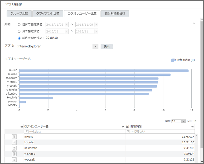Sort by 合計稼働時間 column header
Image resolution: width=204 pixels, height=164 pixels.
coord(134,126)
